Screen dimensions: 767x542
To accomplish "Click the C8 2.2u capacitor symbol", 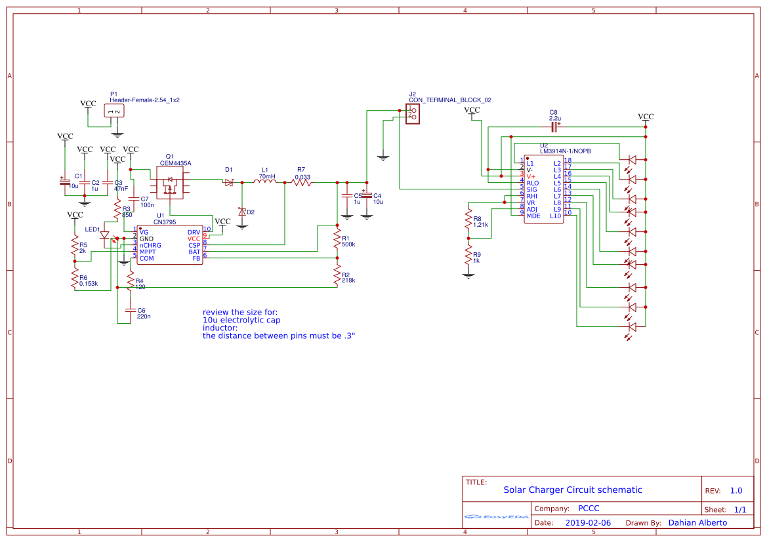I will 554,127.
